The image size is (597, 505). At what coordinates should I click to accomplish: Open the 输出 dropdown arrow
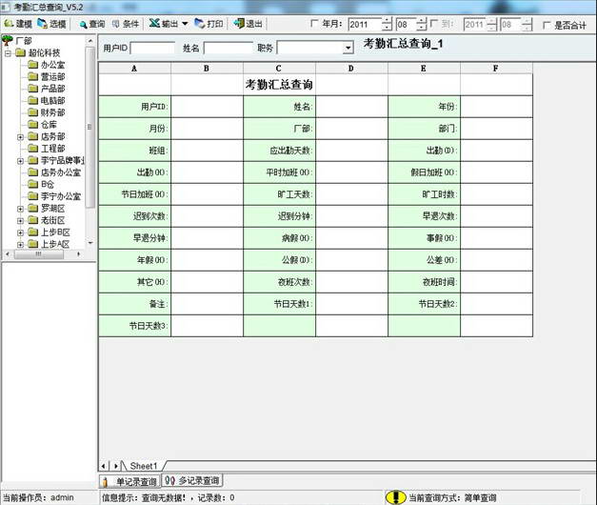(185, 24)
